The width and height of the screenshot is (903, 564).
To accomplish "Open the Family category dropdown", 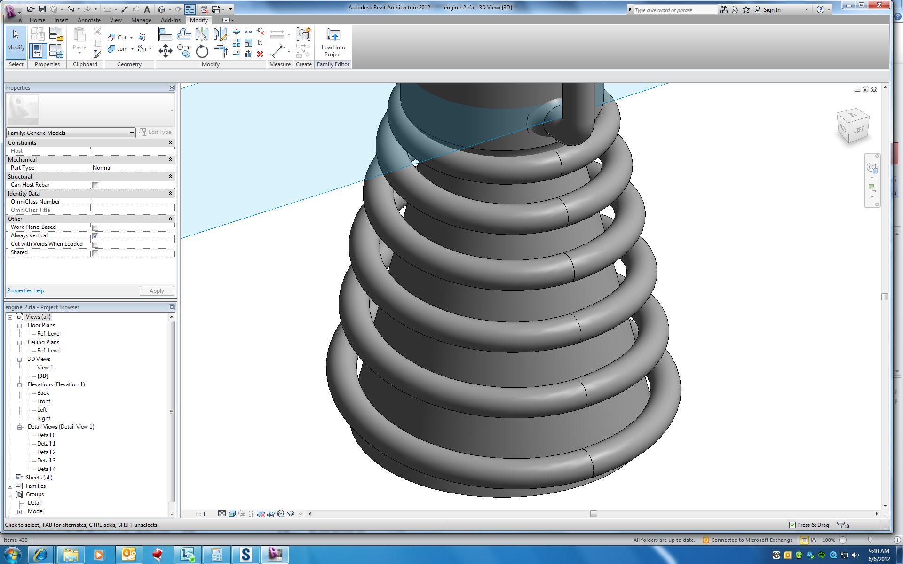I will point(132,133).
